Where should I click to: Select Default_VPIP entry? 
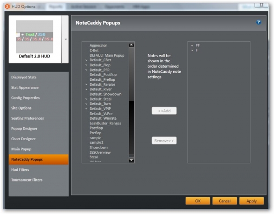100,109
